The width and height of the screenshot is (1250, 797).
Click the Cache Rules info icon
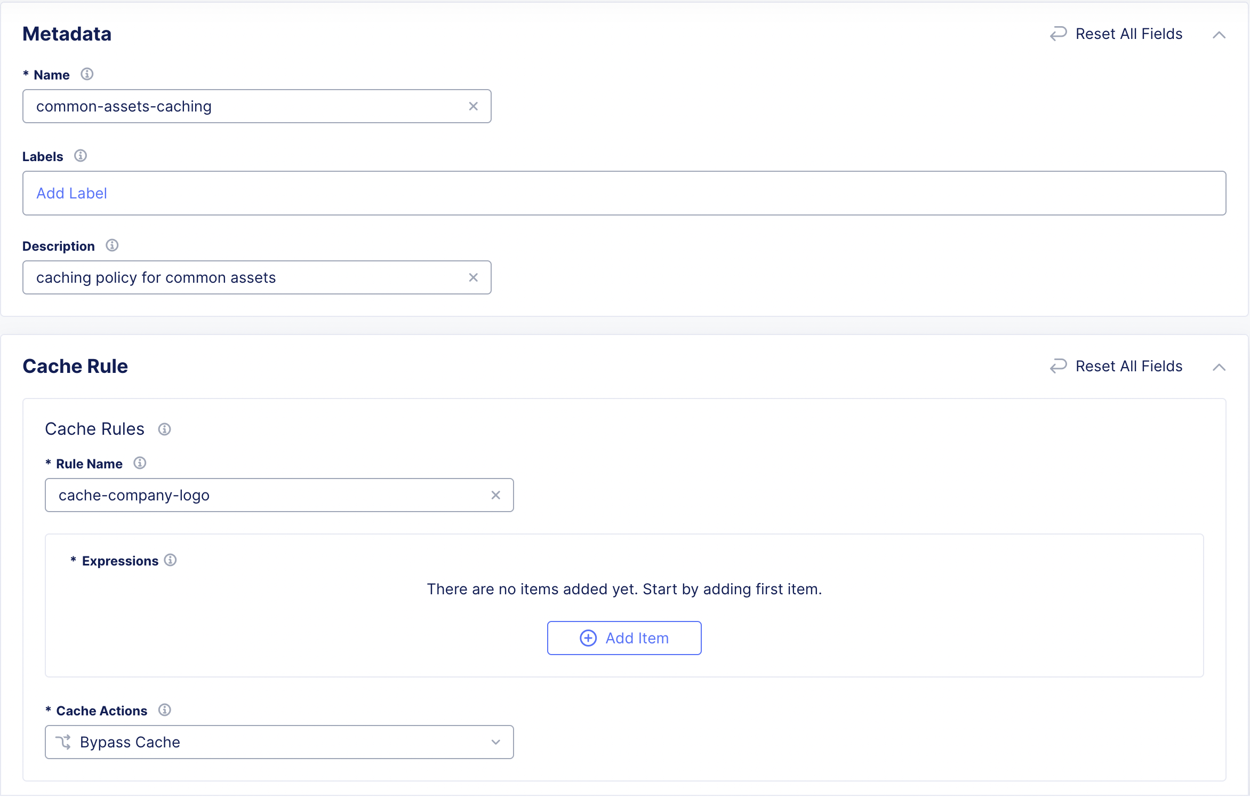164,429
